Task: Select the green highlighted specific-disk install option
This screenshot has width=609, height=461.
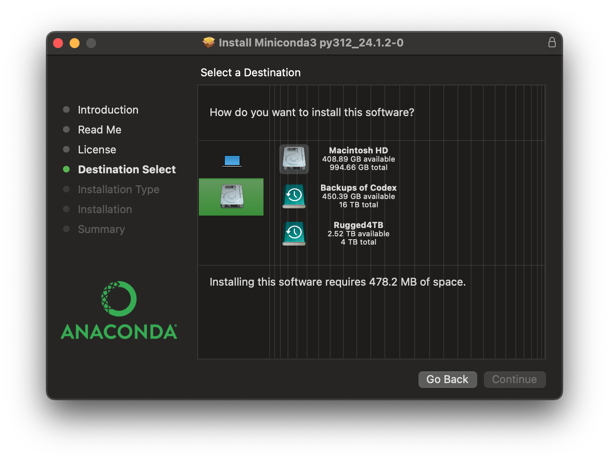Action: tap(232, 197)
